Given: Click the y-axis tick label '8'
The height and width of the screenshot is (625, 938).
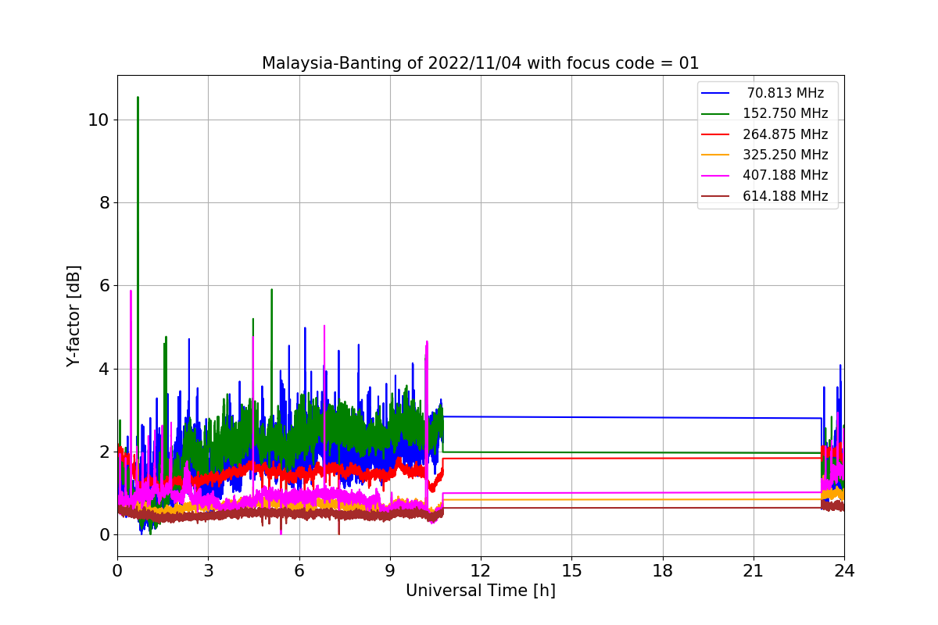Looking at the screenshot, I should (x=104, y=203).
